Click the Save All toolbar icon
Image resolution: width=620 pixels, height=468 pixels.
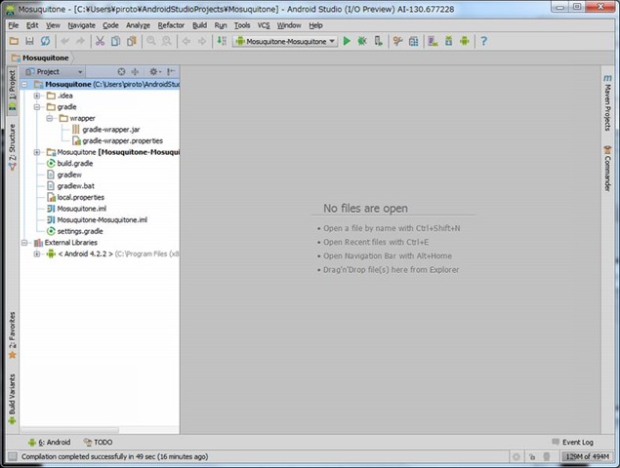tap(30, 41)
